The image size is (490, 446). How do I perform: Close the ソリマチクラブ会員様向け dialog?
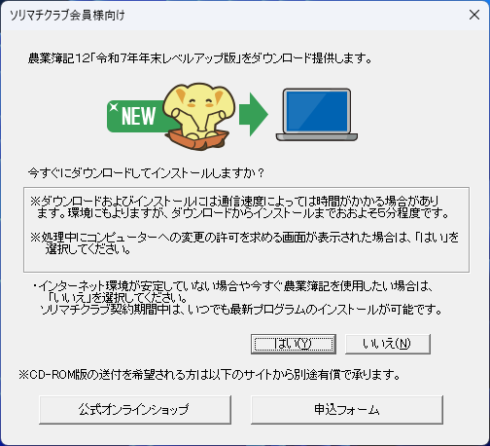pos(474,15)
